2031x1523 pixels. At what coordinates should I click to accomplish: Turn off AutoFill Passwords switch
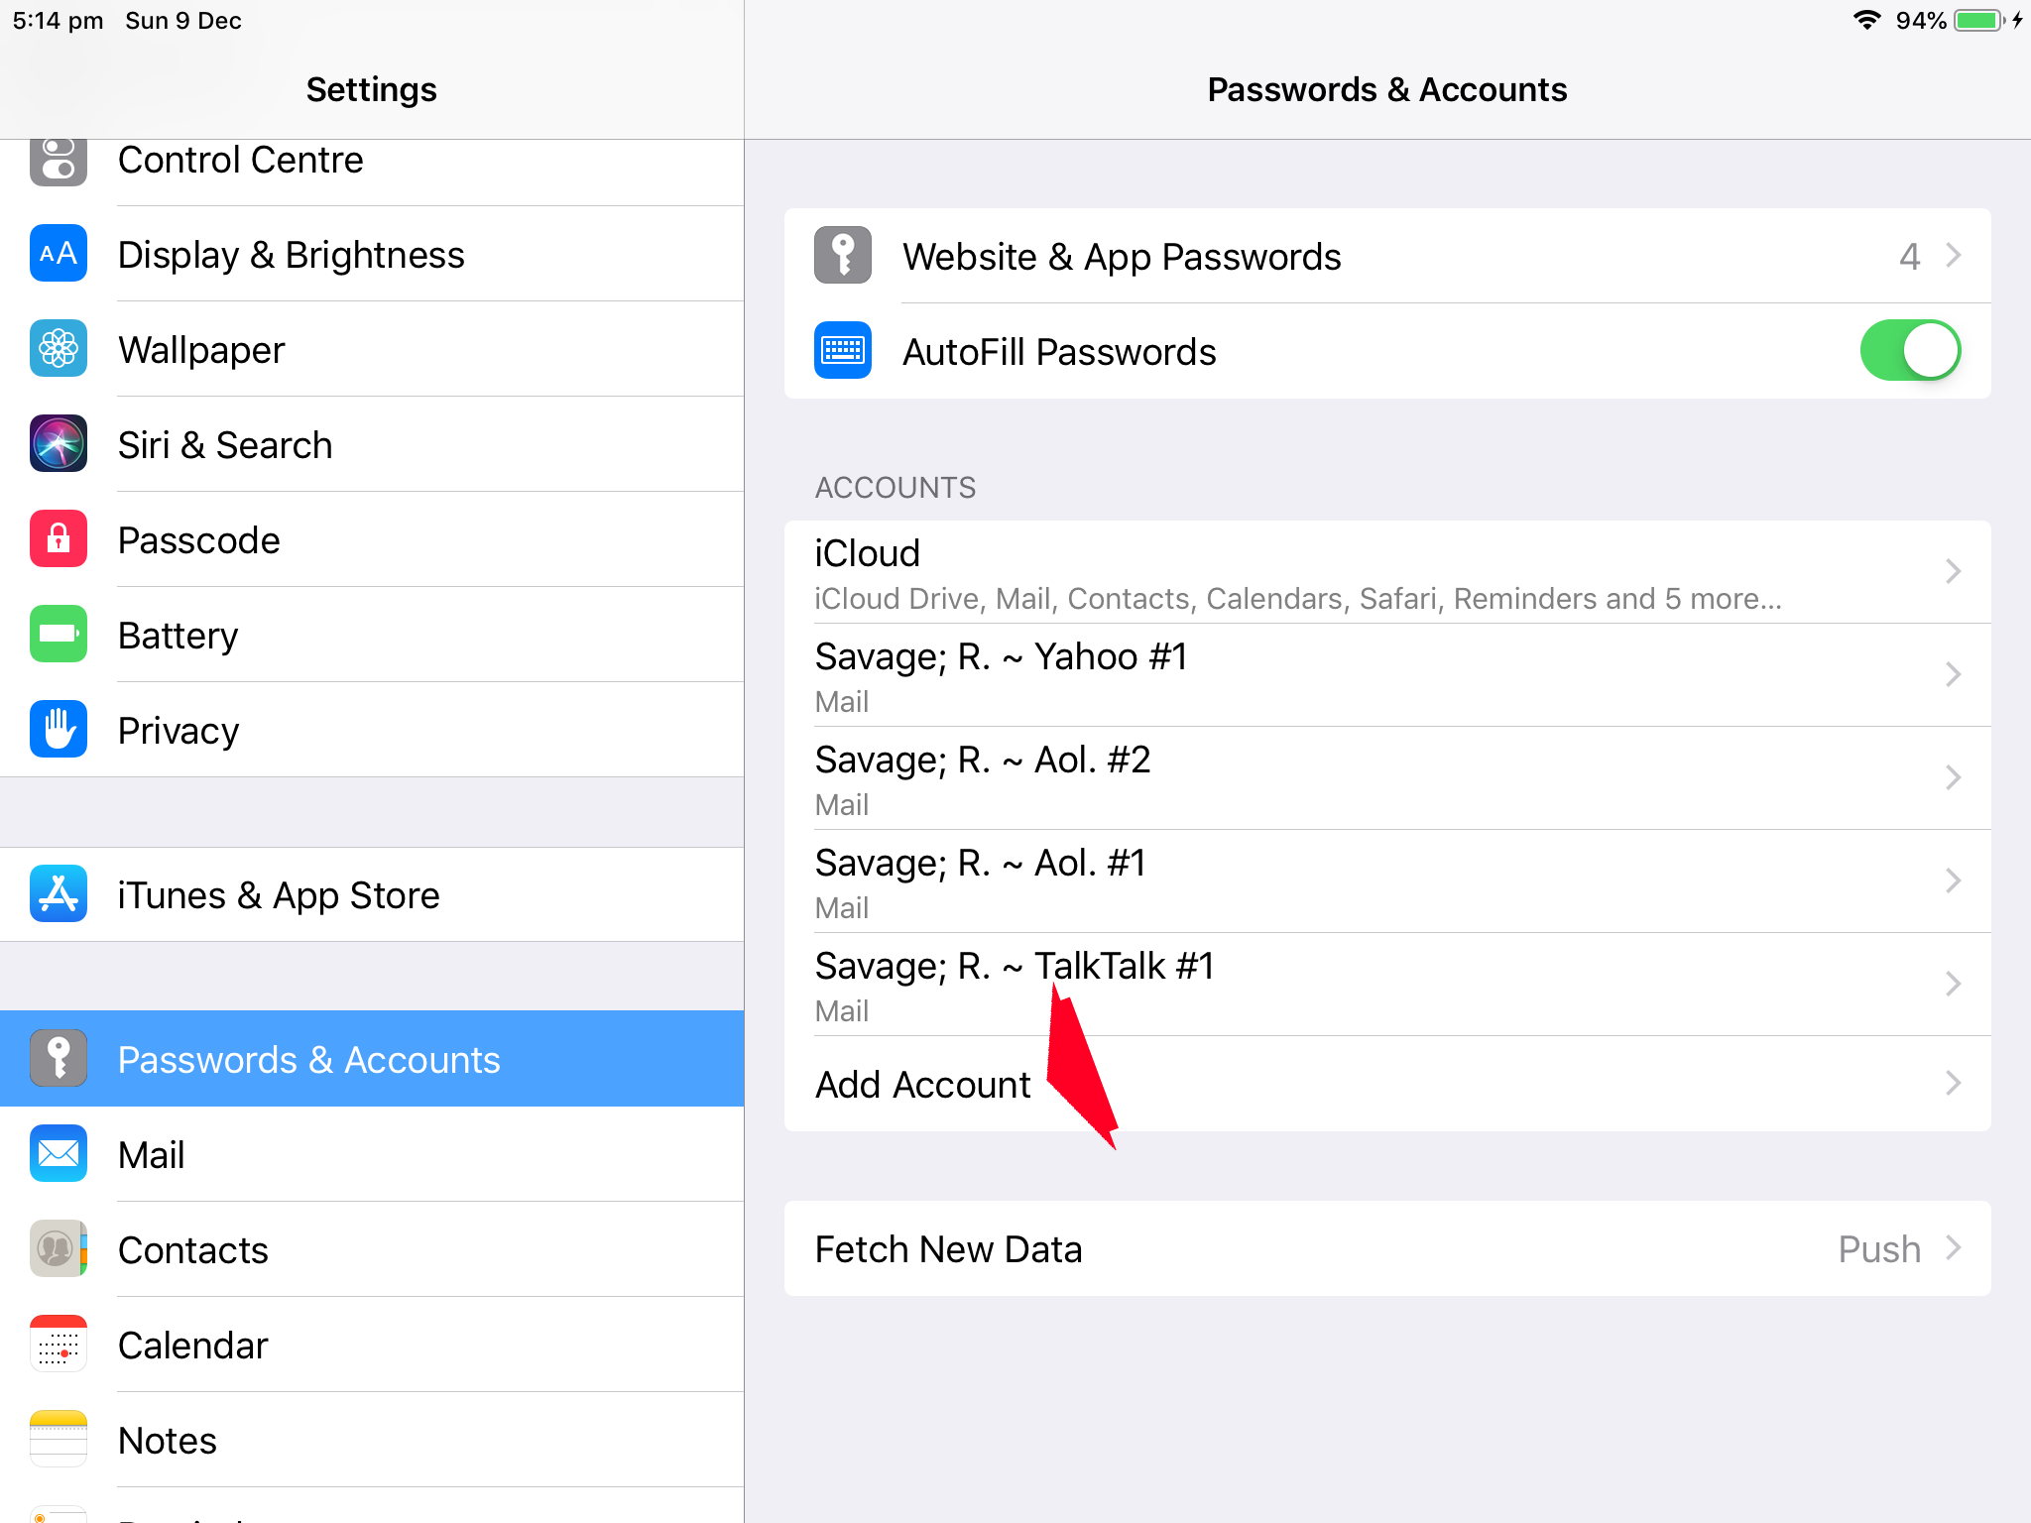(x=1909, y=351)
